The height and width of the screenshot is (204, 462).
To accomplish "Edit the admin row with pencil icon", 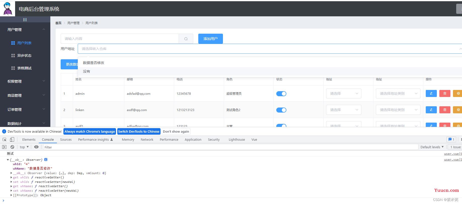I will [x=431, y=93].
